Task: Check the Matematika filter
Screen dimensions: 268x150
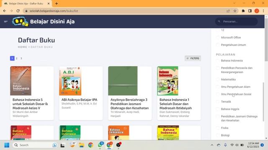Action: [218, 80]
